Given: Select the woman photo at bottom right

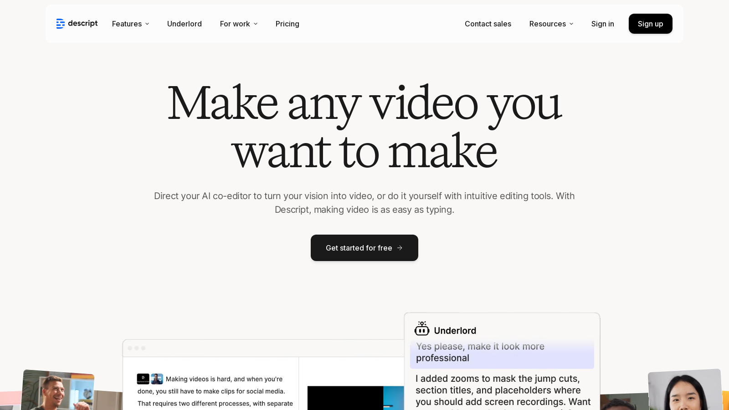Looking at the screenshot, I should click(x=684, y=391).
